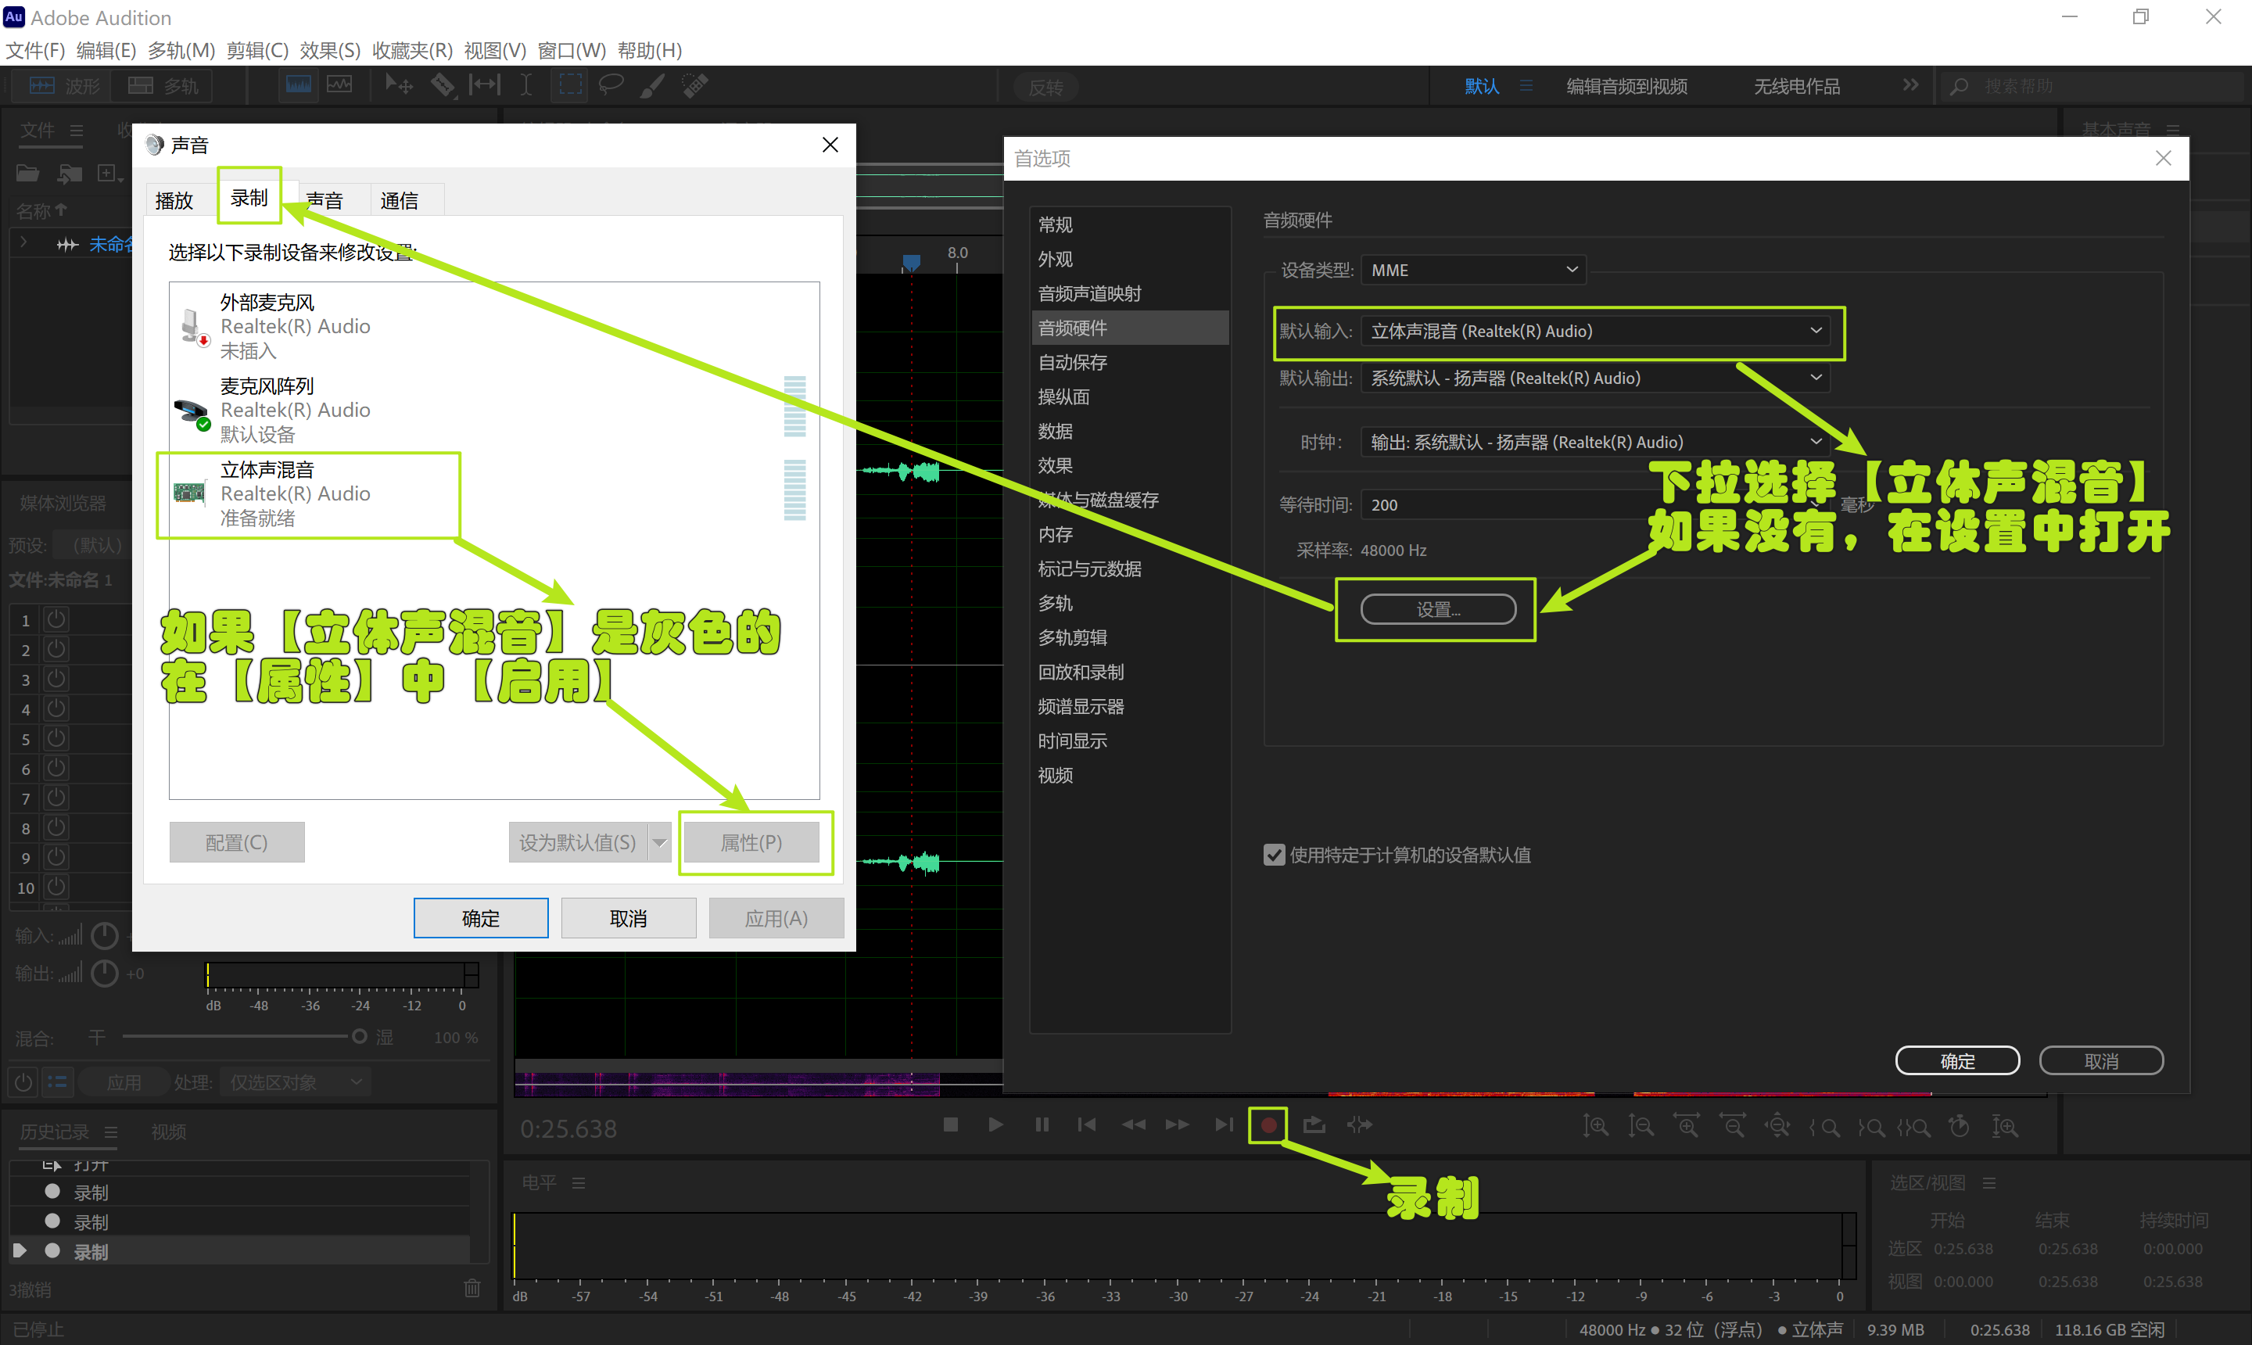Screen dimensions: 2252x1345
Task: Open the default input device dropdown
Action: [x=1595, y=331]
